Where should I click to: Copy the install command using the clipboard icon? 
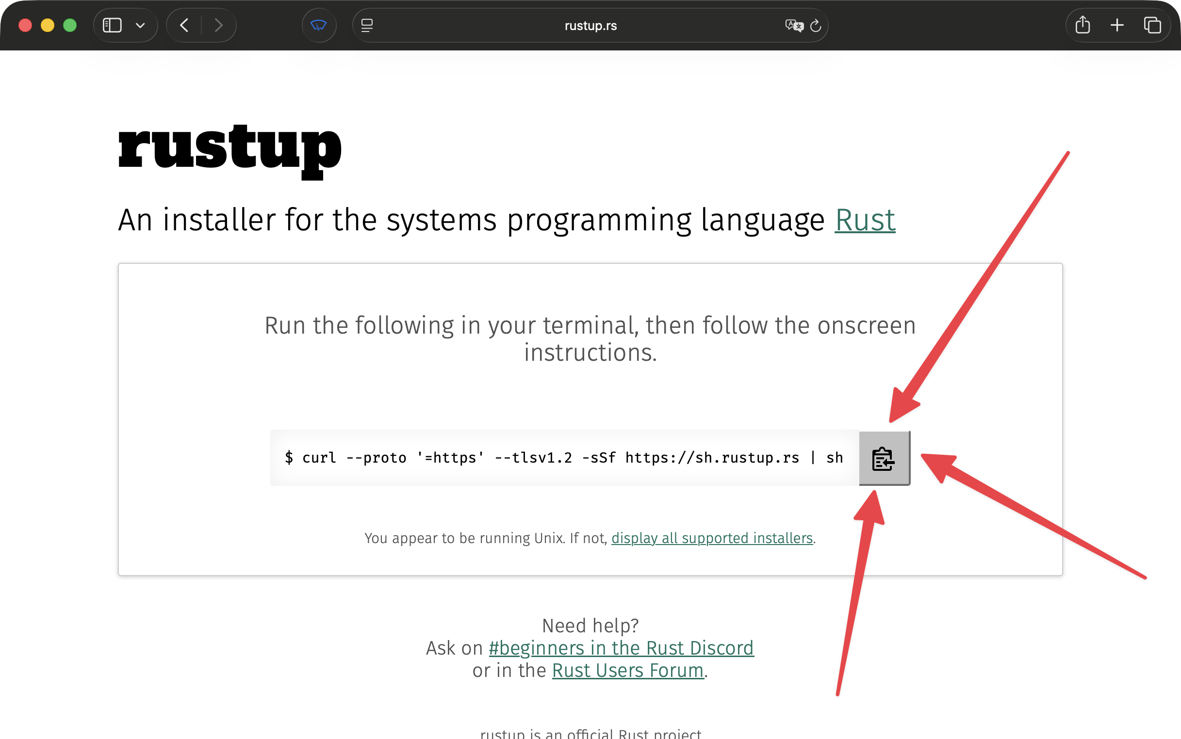(x=884, y=457)
